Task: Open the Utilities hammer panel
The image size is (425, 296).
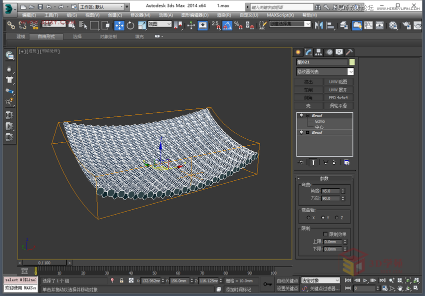Action: click(349, 52)
